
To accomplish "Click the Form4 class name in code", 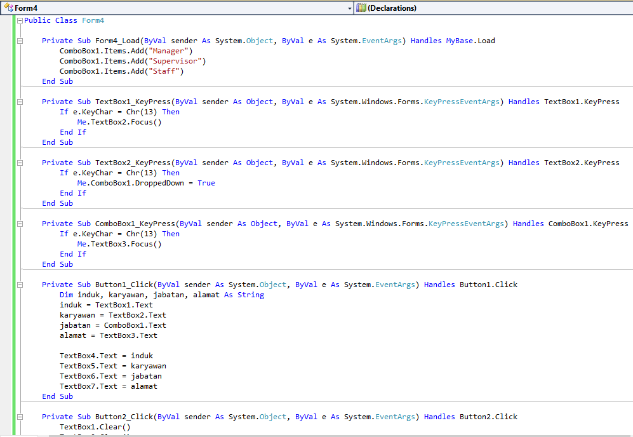I will coord(93,20).
